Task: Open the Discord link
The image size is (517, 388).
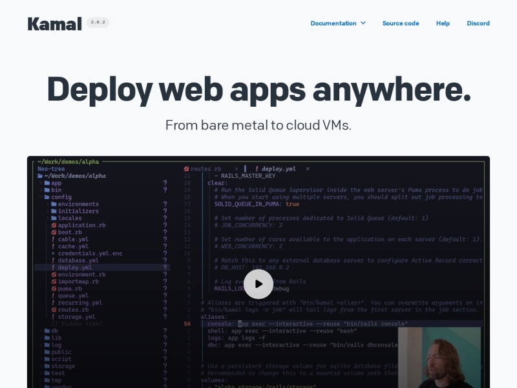Action: [x=478, y=23]
